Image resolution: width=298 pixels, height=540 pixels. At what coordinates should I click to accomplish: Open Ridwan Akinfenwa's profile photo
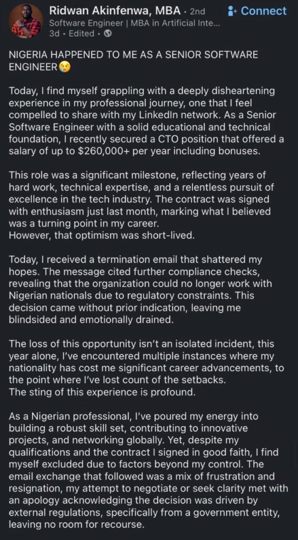(x=26, y=21)
